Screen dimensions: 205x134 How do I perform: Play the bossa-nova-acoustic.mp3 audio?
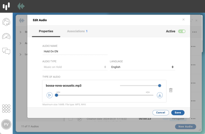[49, 95]
